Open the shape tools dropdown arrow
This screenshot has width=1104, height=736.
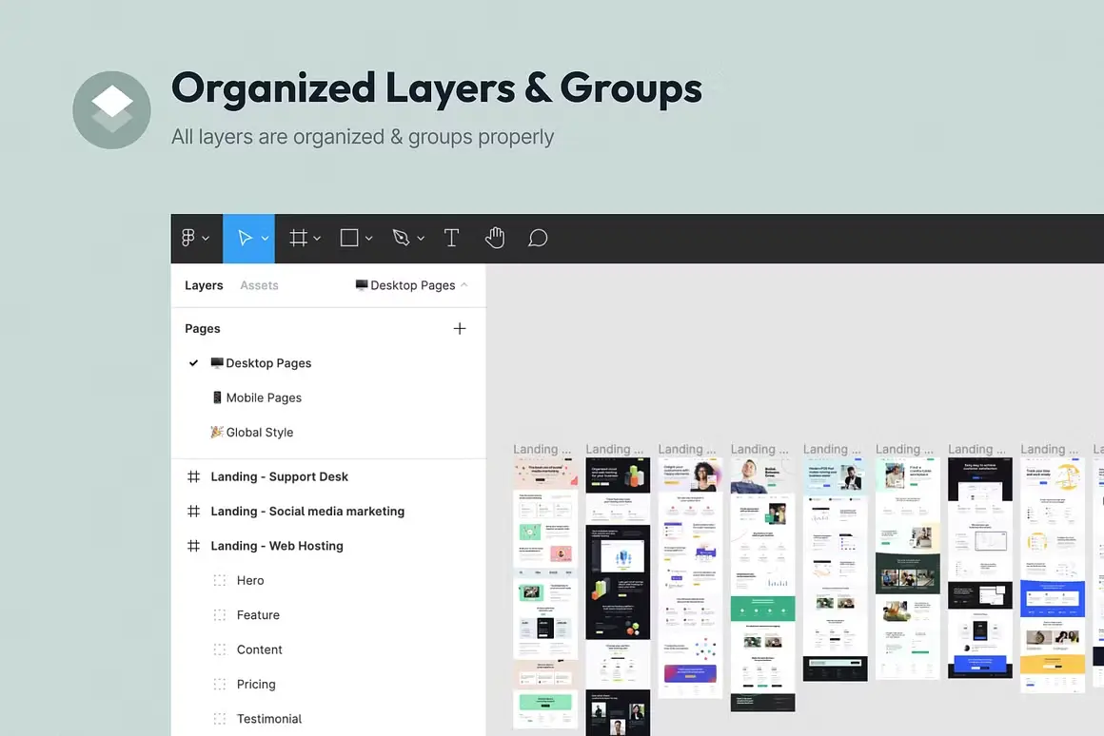368,239
